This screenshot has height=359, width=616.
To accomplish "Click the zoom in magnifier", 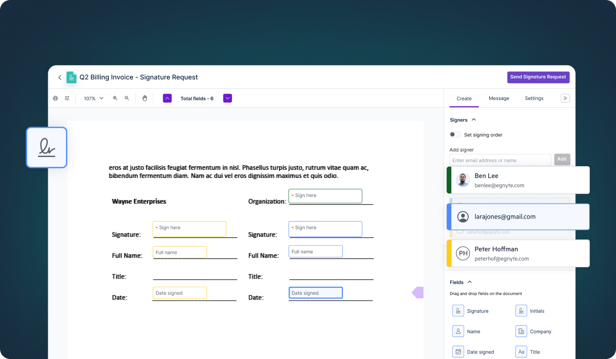I will tap(115, 98).
